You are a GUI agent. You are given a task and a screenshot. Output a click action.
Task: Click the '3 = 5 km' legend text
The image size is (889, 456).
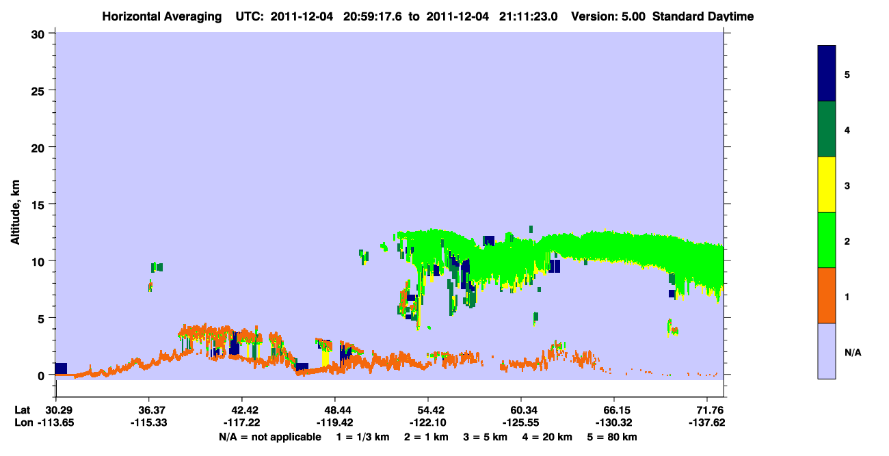pos(486,437)
